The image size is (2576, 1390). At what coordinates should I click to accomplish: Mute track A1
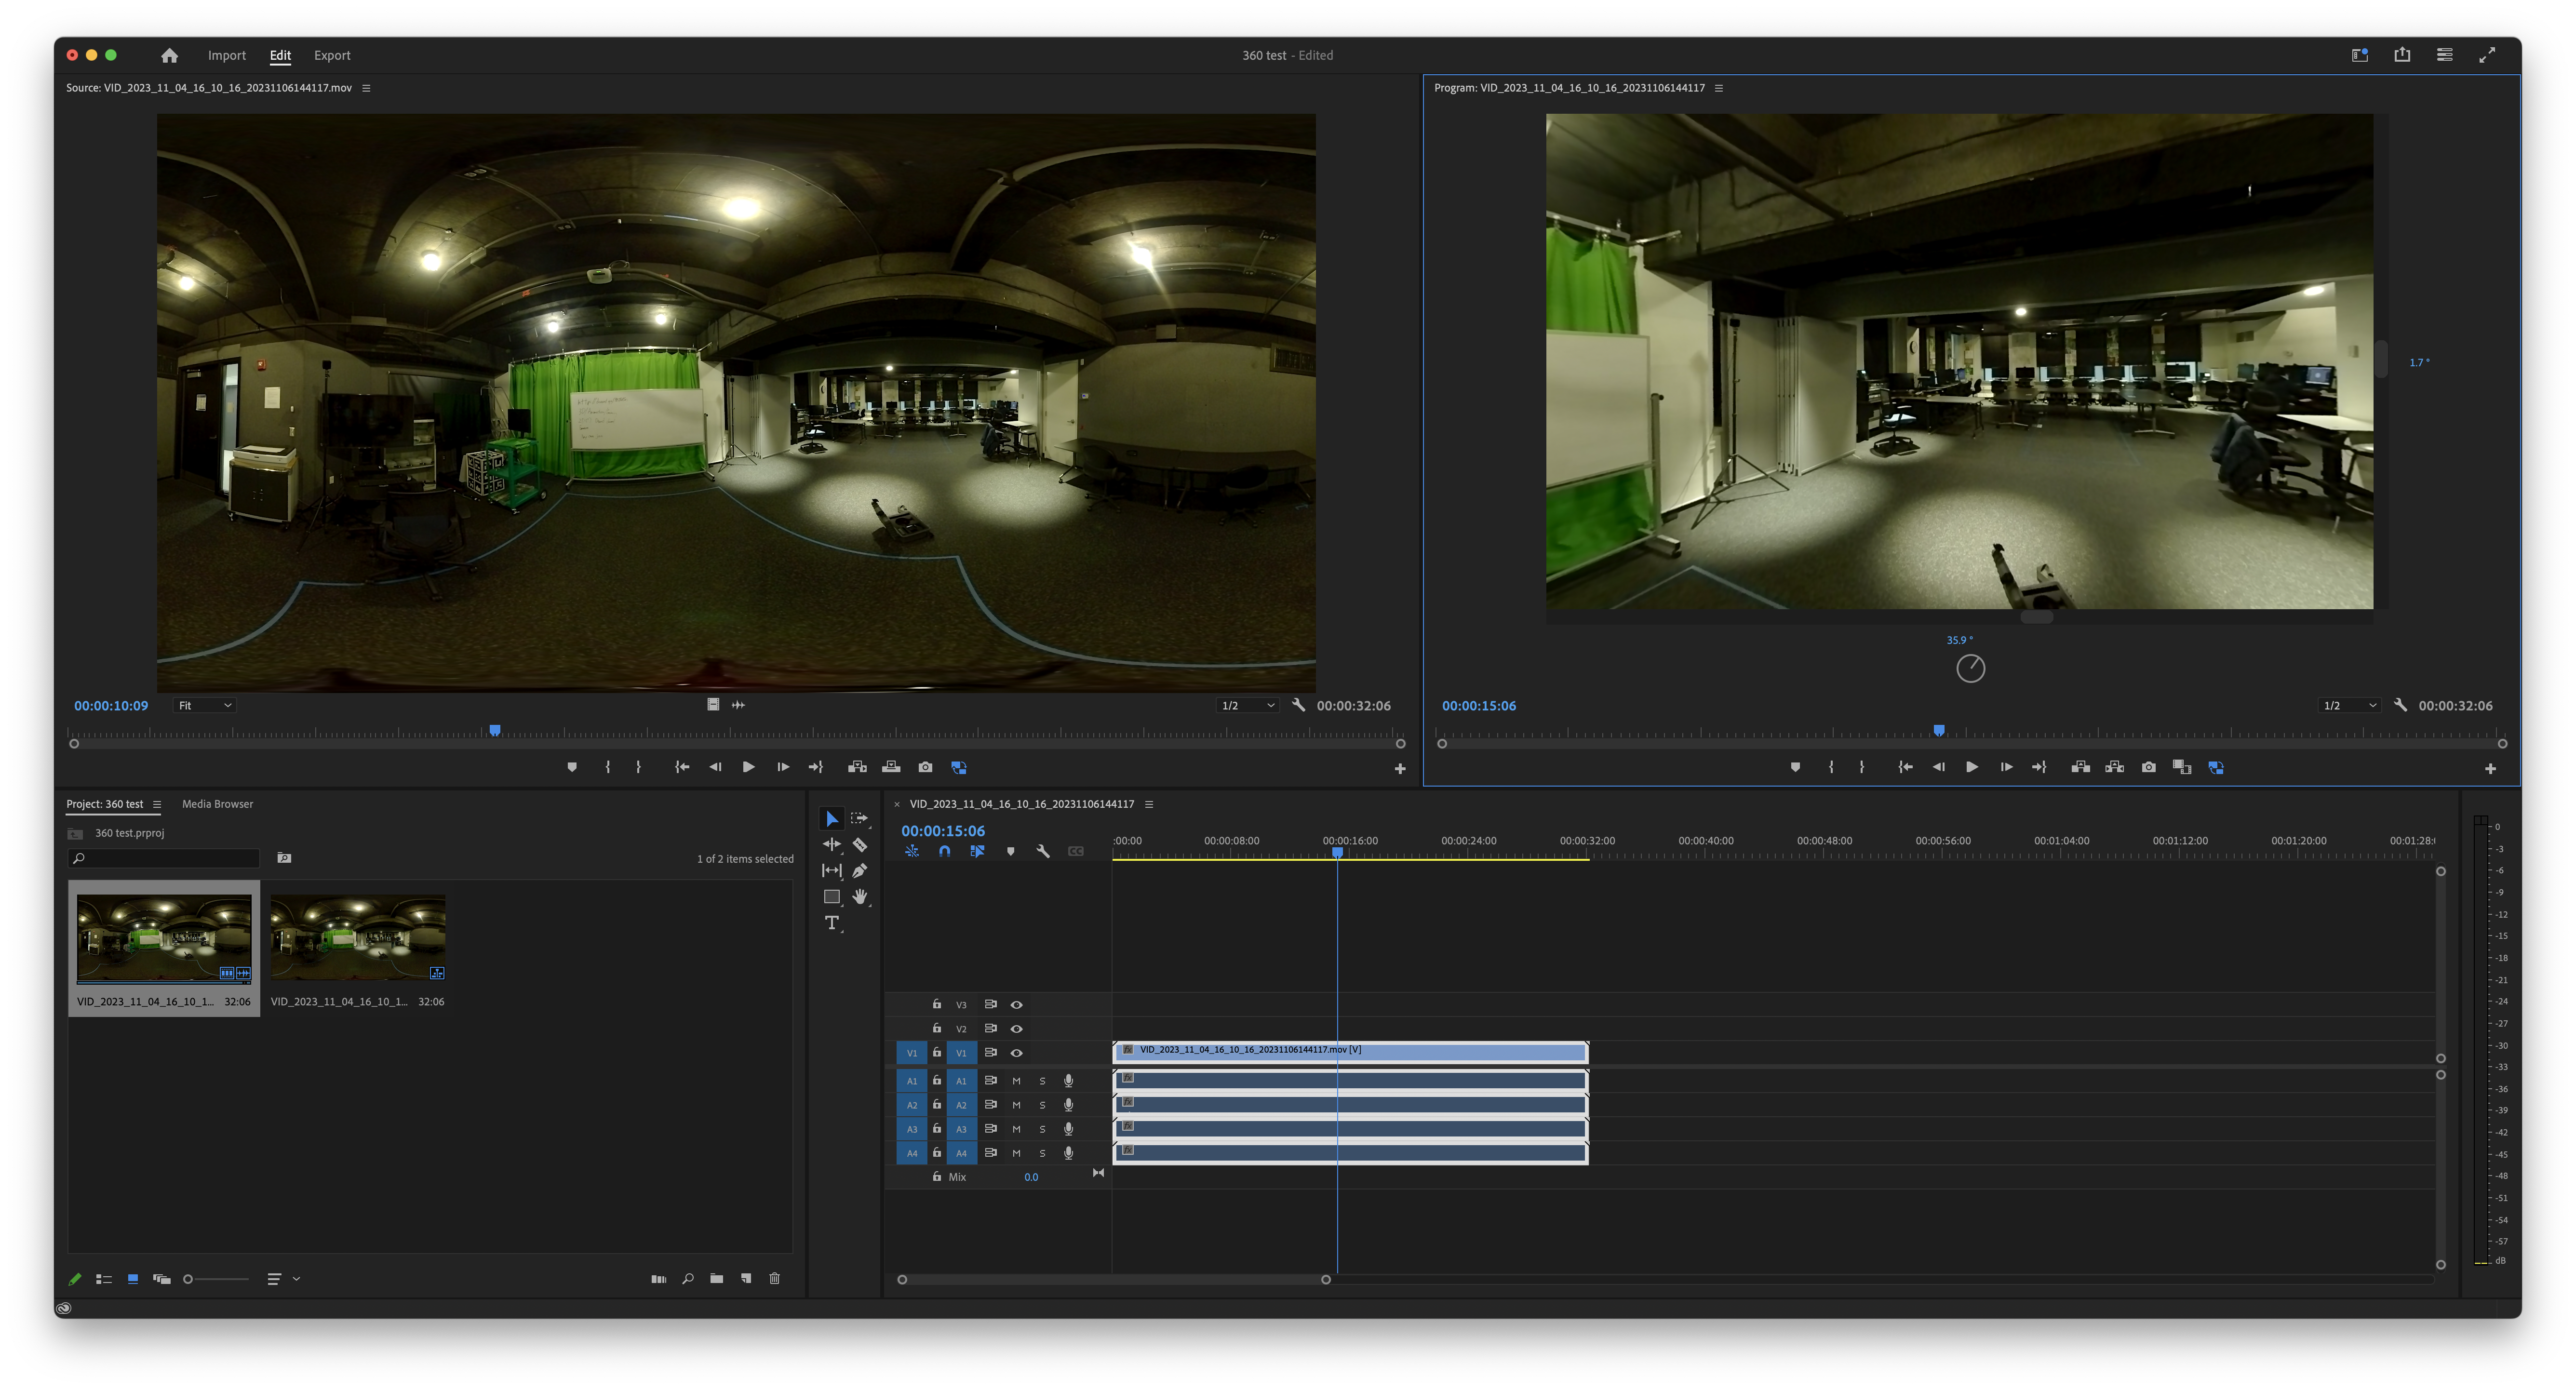pos(1016,1081)
